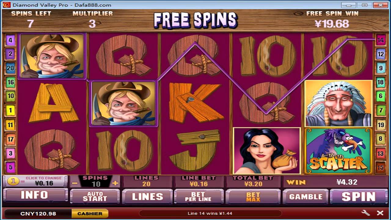Start auto play with AUTO START
This screenshot has width=391, height=220.
tap(95, 196)
